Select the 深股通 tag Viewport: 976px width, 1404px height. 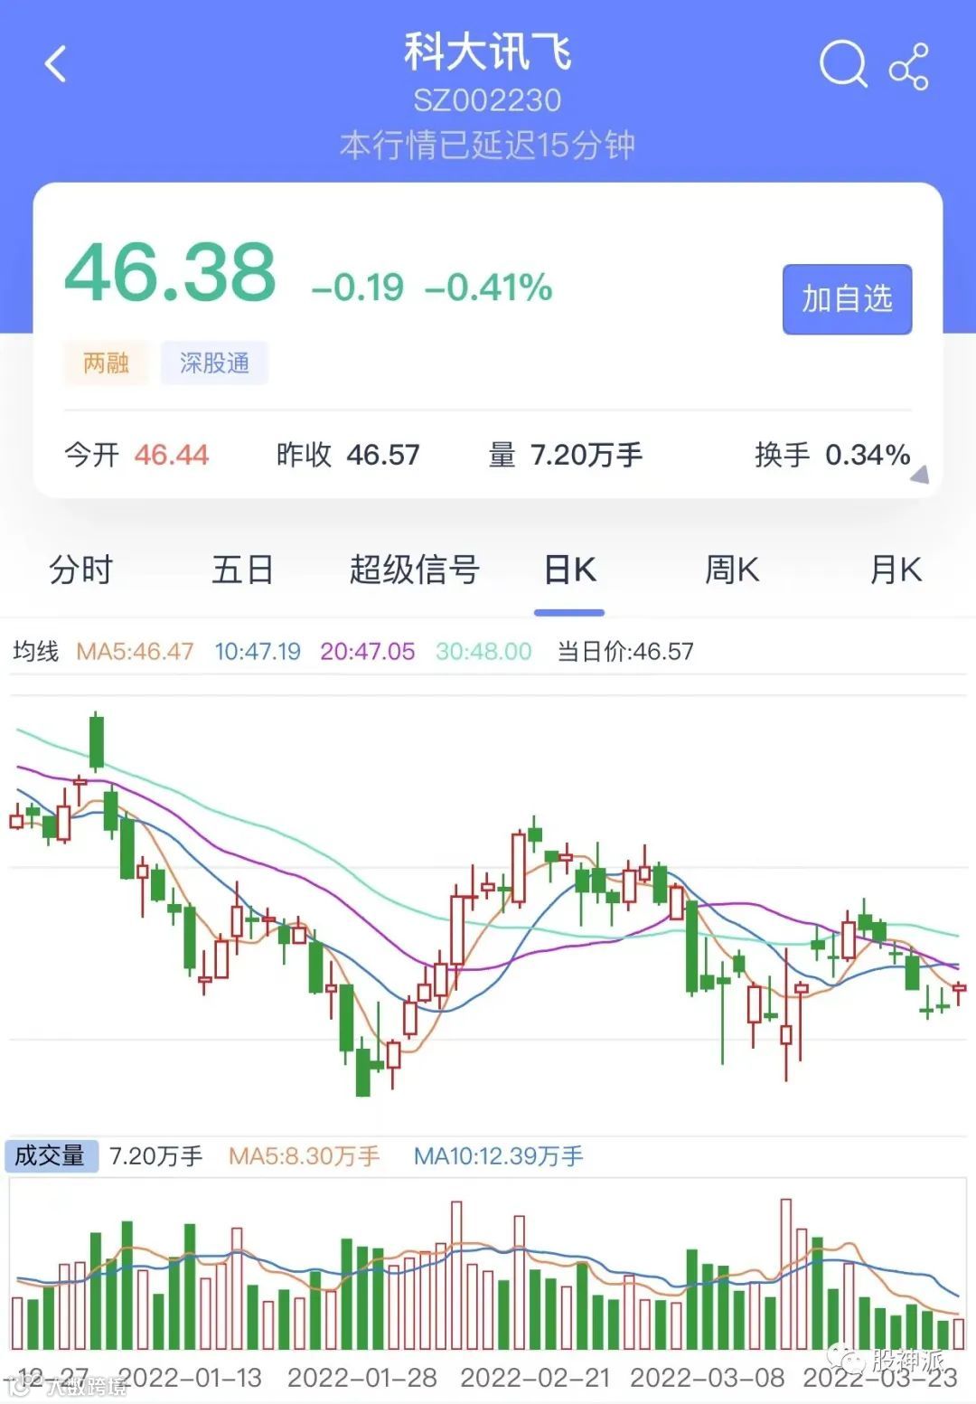point(214,363)
